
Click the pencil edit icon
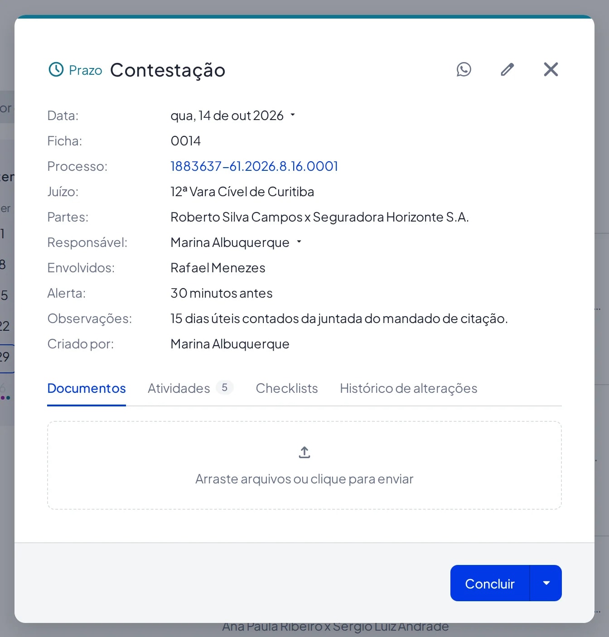pos(507,69)
